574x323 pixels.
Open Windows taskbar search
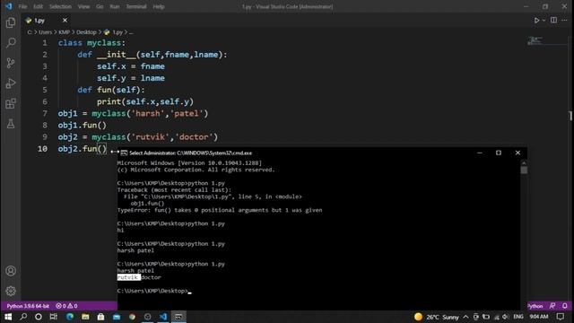[x=23, y=317]
